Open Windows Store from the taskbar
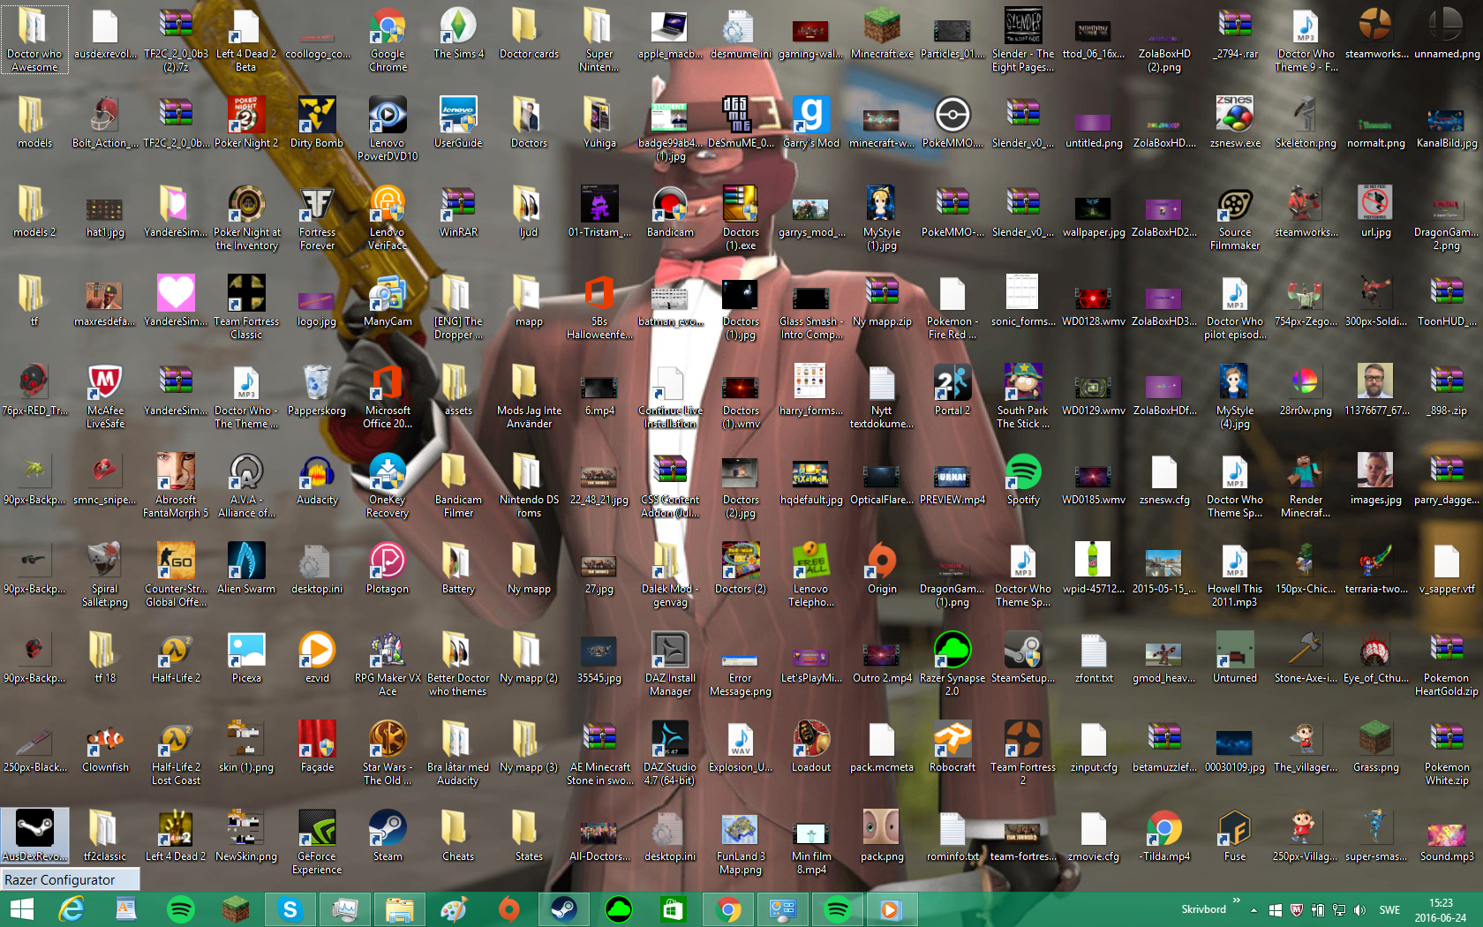The image size is (1483, 927). (x=673, y=909)
